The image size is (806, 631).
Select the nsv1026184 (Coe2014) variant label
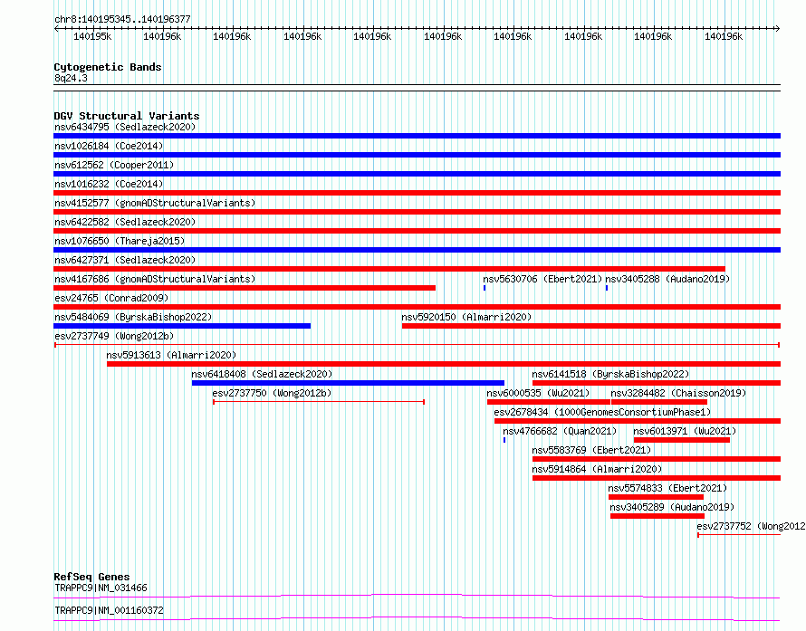109,146
